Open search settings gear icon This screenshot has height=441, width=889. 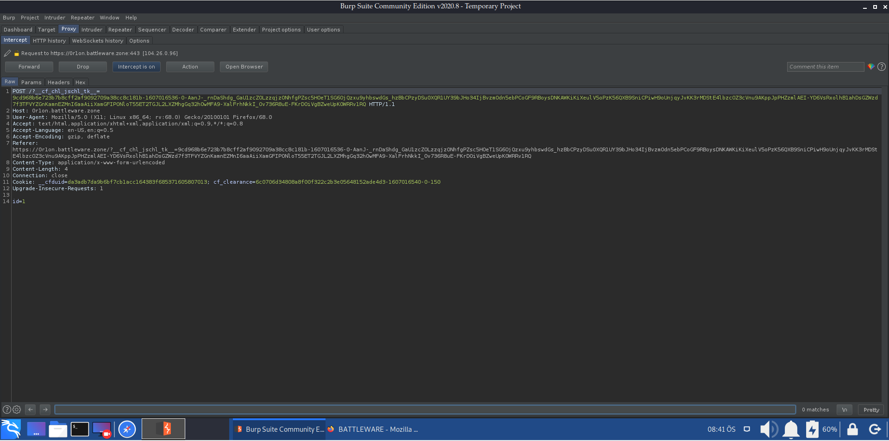click(17, 410)
